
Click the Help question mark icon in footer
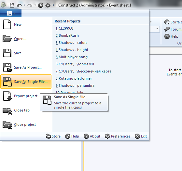[x=68, y=136]
